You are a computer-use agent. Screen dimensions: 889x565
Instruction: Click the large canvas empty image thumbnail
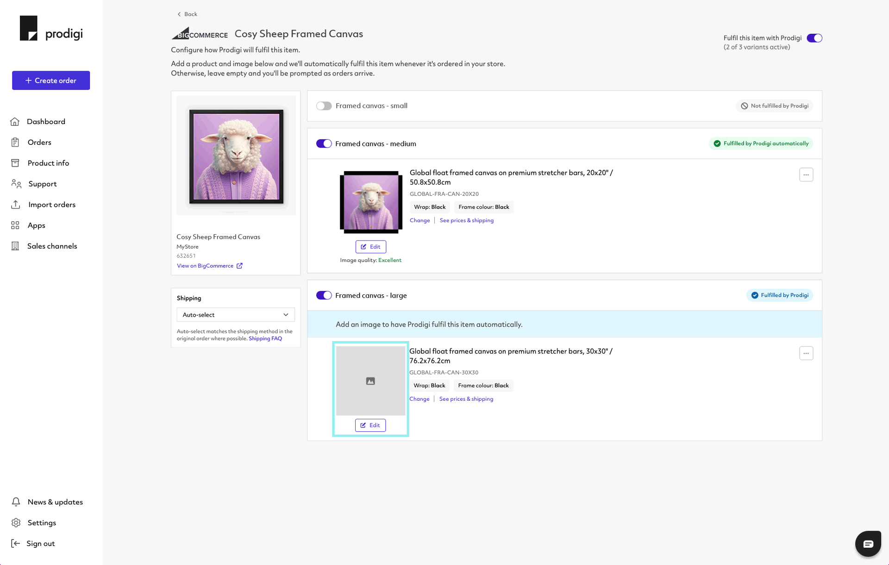[x=370, y=380]
